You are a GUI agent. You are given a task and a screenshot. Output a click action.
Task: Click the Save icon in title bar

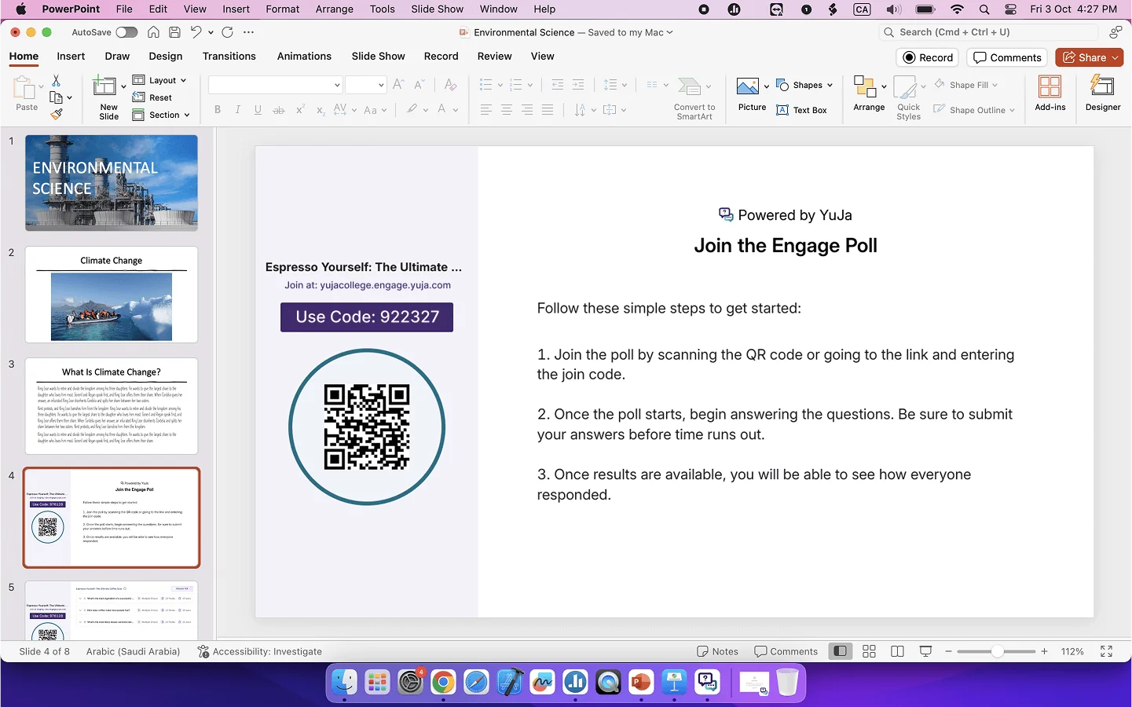[x=174, y=32]
